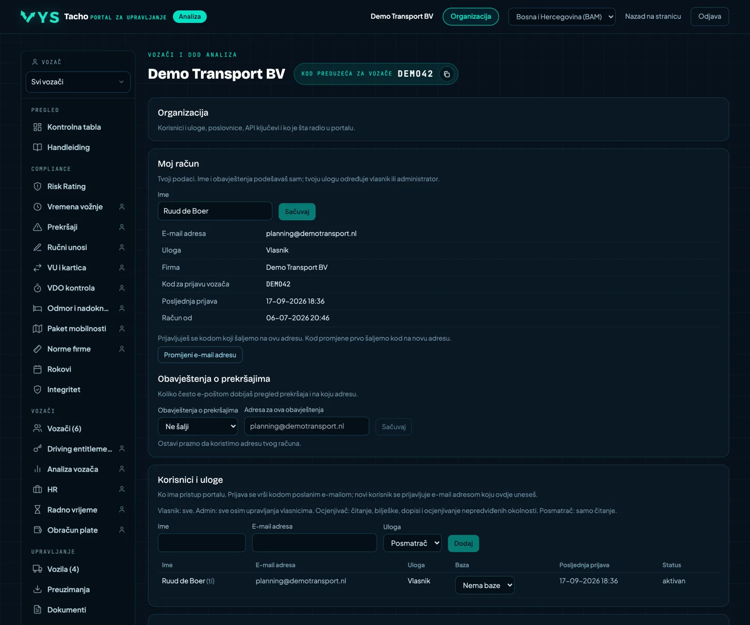Open Dokumenti in the sidebar
This screenshot has height=625, width=750.
(x=67, y=610)
